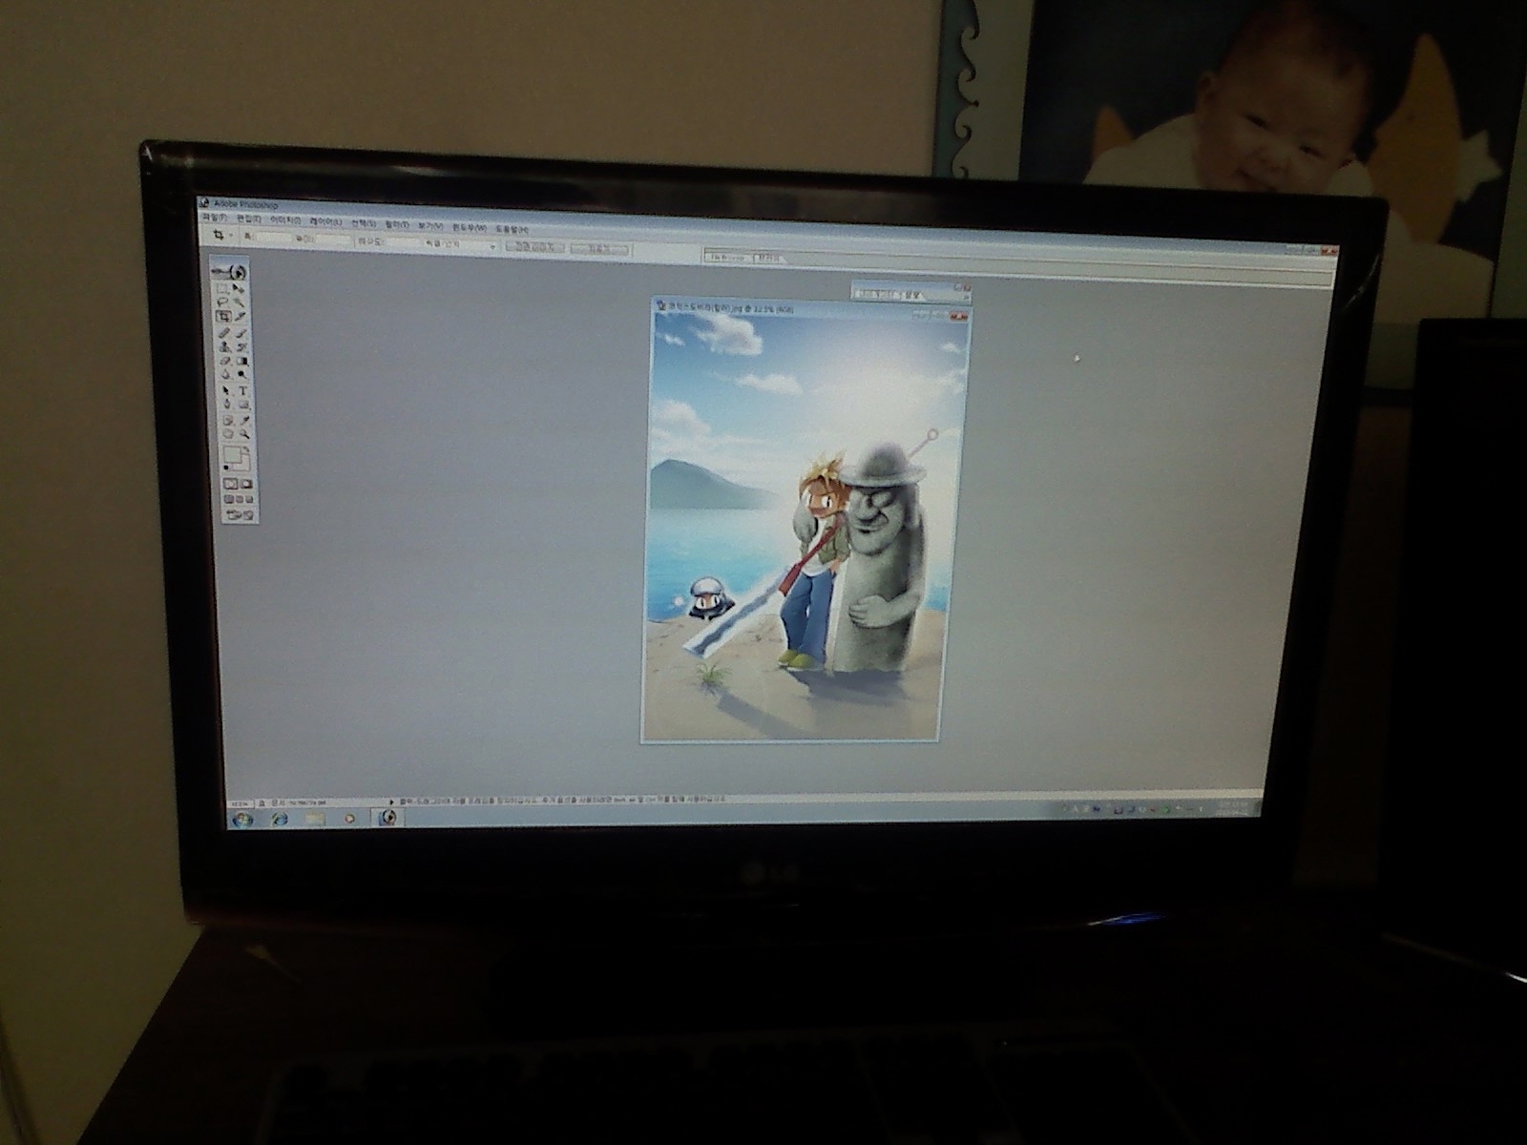Screen dimensions: 1527x1145
Task: Open the 필터(T) menu
Action: coord(397,224)
